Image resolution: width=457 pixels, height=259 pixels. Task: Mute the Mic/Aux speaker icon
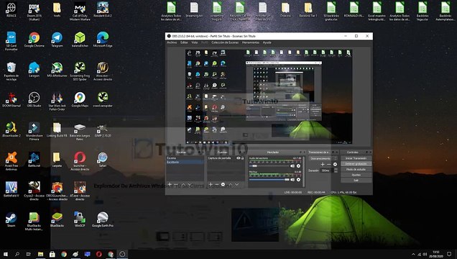coord(292,180)
